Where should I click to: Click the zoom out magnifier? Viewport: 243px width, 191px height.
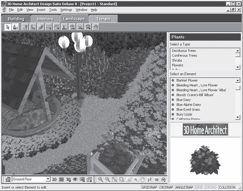click(107, 179)
